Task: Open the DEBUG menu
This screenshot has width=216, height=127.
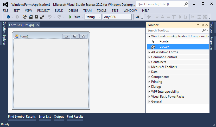Action: pos(73,11)
